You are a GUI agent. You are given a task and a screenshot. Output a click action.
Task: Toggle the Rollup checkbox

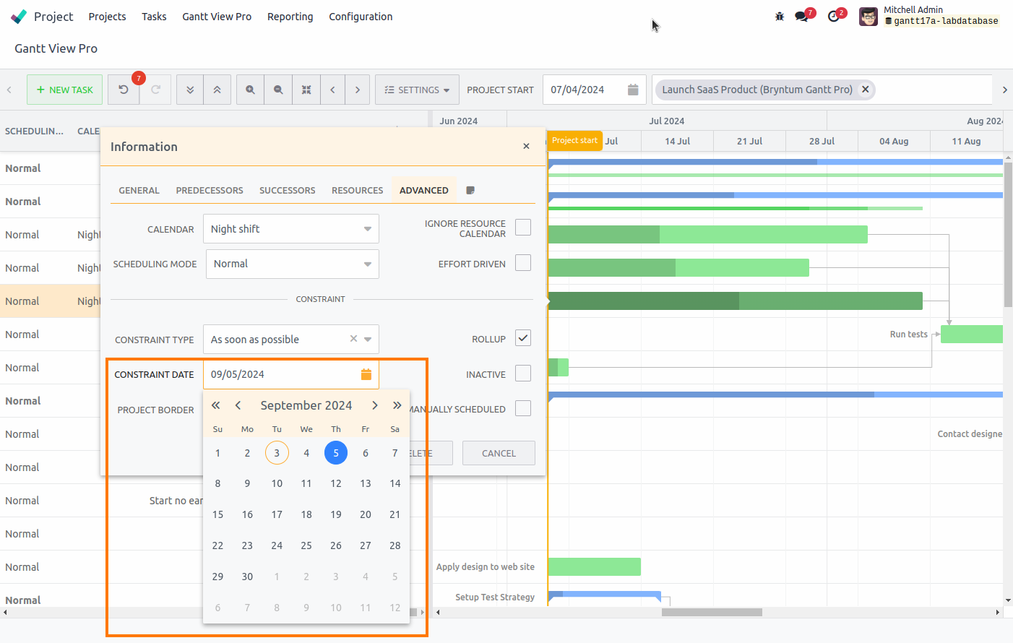click(x=522, y=337)
